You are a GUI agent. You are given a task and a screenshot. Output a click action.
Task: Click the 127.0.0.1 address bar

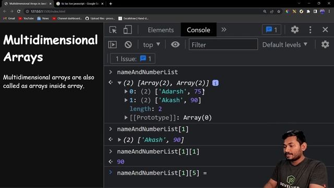(x=142, y=11)
